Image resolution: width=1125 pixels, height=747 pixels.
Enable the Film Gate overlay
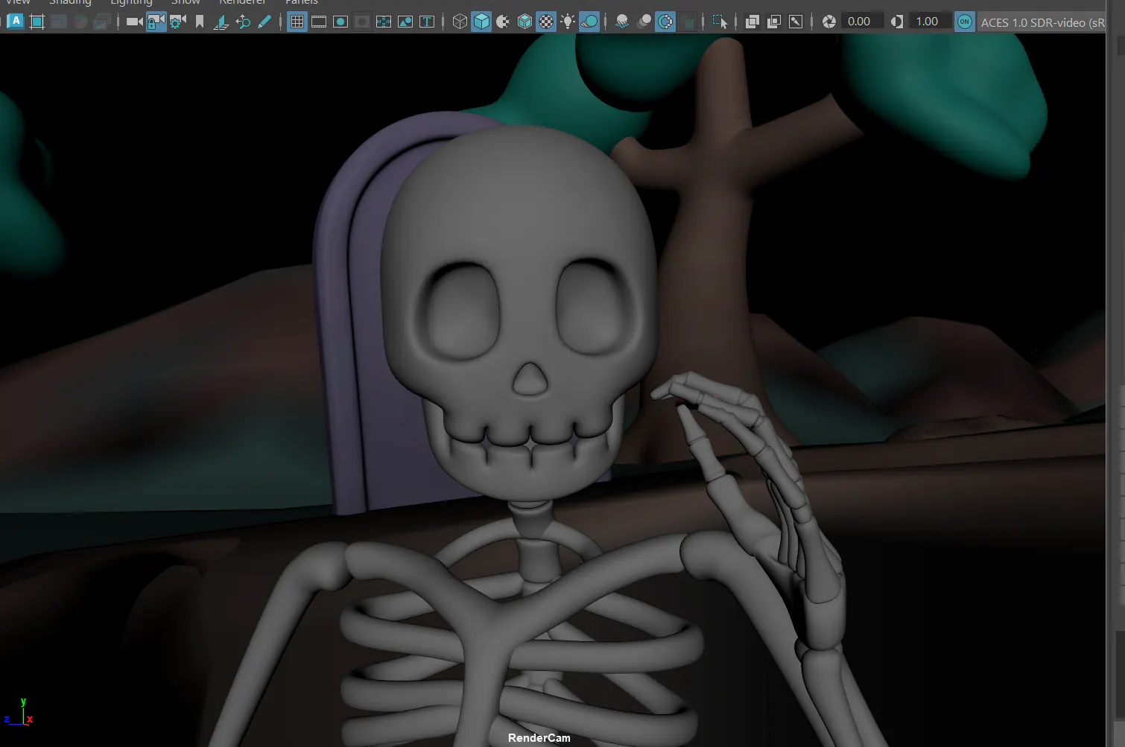tap(319, 22)
